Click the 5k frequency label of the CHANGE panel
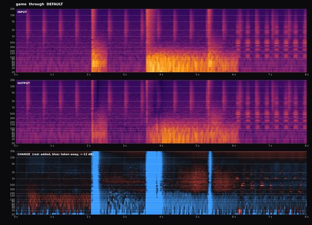312x225 pixels. point(13,164)
